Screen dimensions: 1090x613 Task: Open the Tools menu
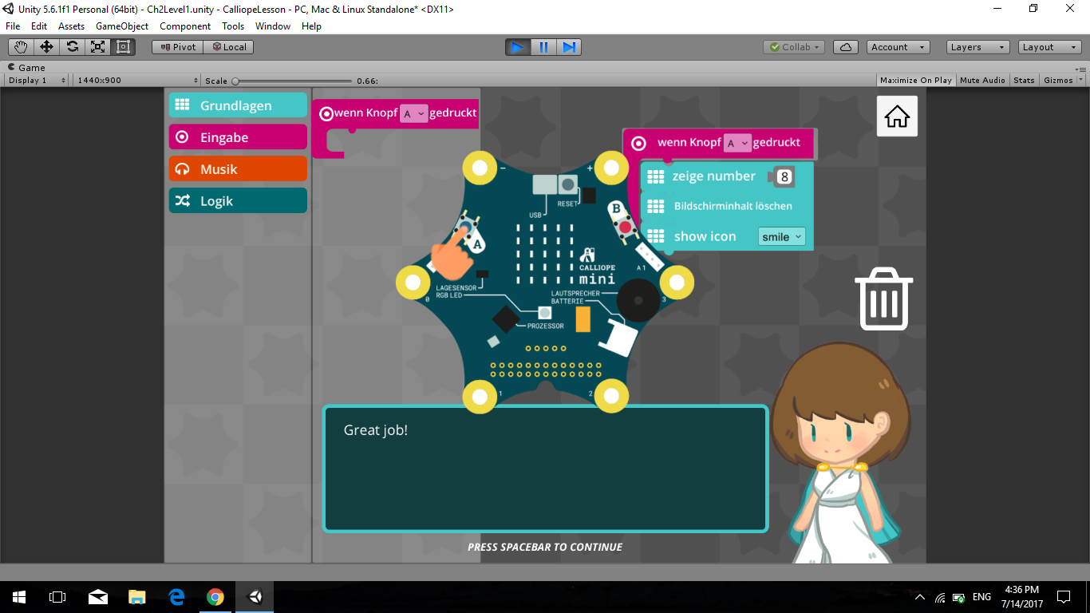point(233,26)
